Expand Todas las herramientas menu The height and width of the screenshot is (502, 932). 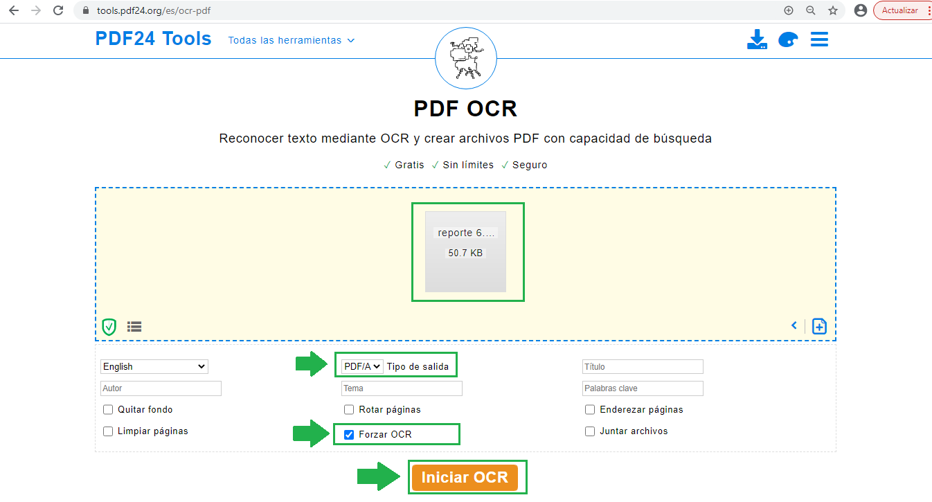292,40
